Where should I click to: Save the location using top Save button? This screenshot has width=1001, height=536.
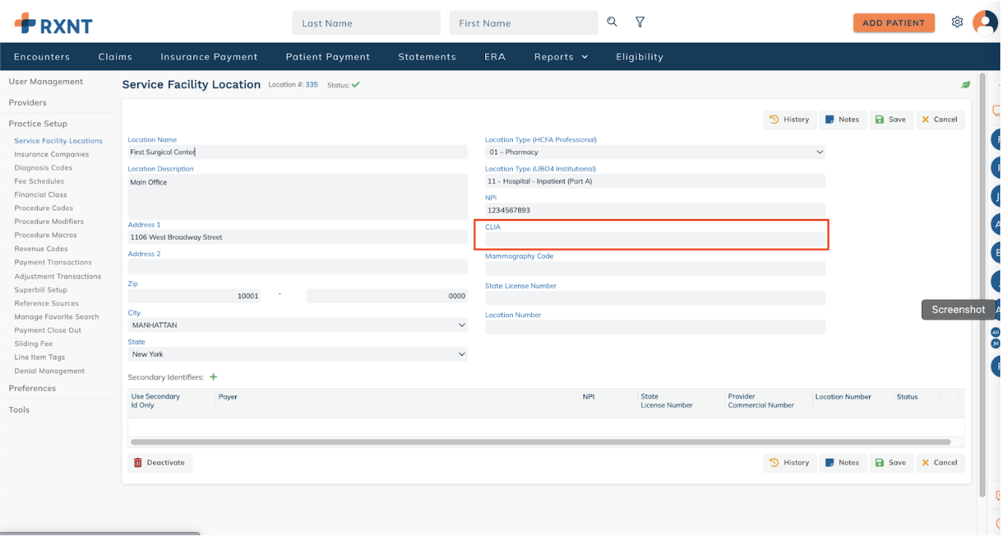891,119
